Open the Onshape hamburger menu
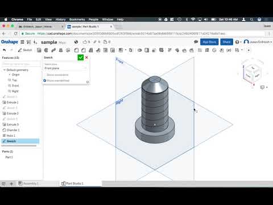Image resolution: width=273 pixels, height=205 pixels. coord(22,42)
